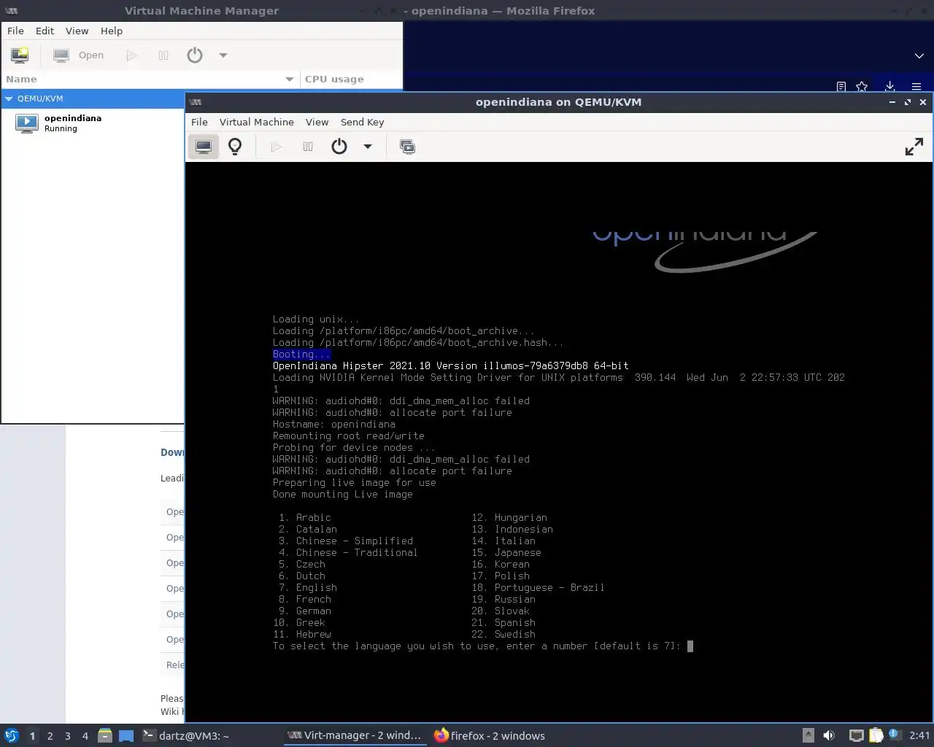934x747 pixels.
Task: Open the Virtual Machine menu
Action: [x=257, y=122]
